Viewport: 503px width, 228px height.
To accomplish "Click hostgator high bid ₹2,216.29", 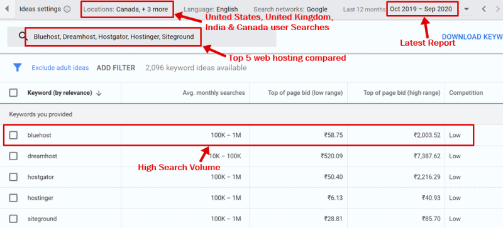I will pos(427,177).
